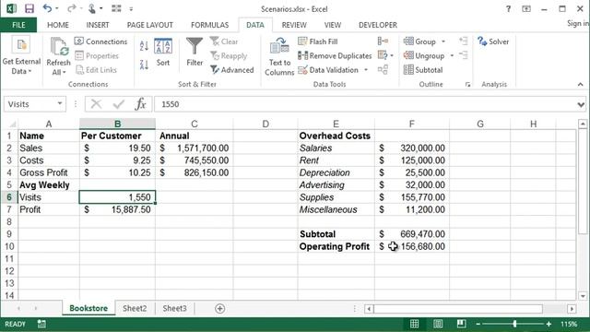Select the Operating Profit value cell
This screenshot has height=332, width=590.
tap(412, 246)
